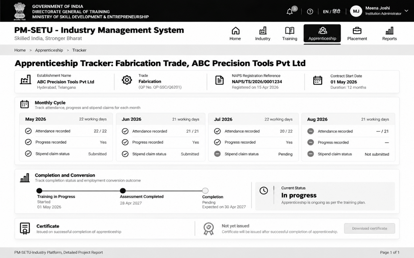
Task: Open the Industry nav tab
Action: pyautogui.click(x=263, y=34)
